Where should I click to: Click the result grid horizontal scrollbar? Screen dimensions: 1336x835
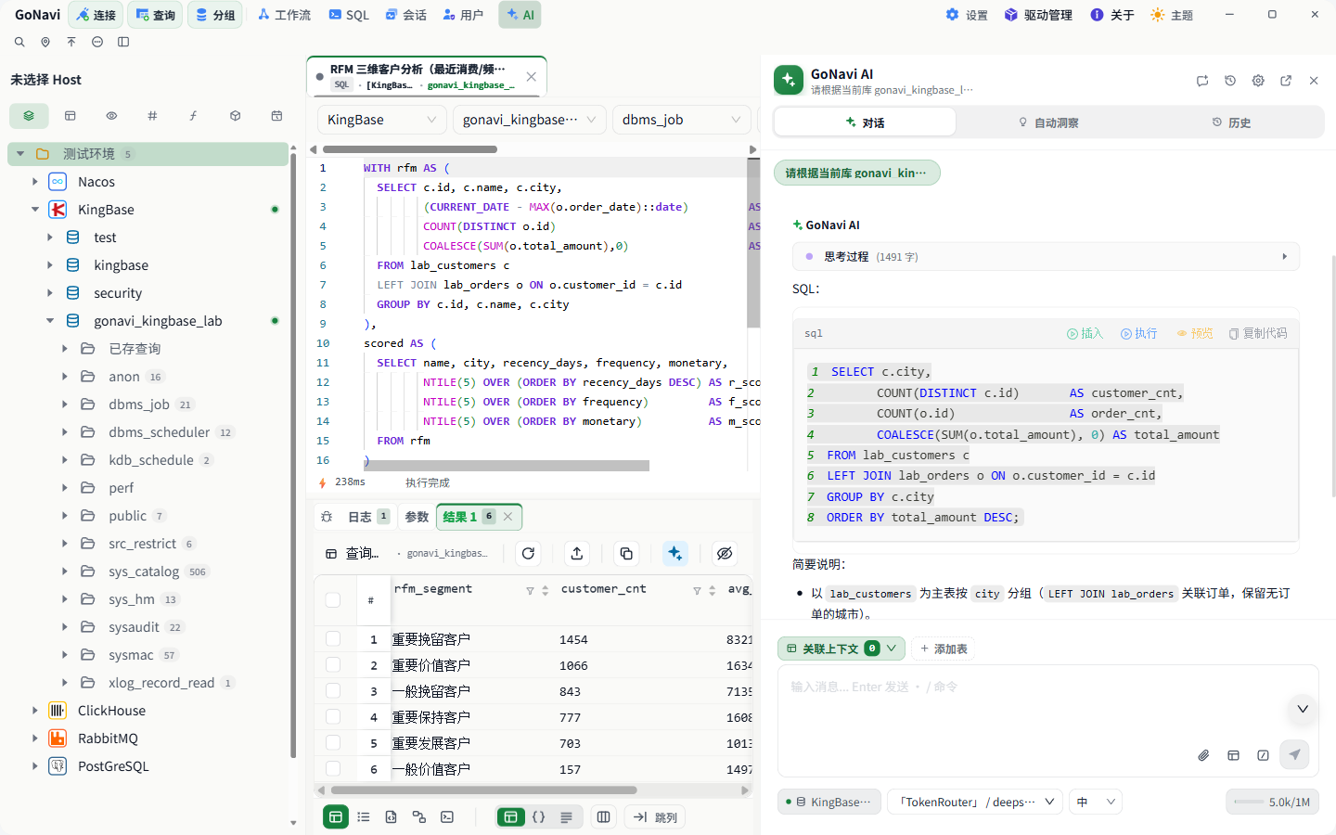click(484, 790)
